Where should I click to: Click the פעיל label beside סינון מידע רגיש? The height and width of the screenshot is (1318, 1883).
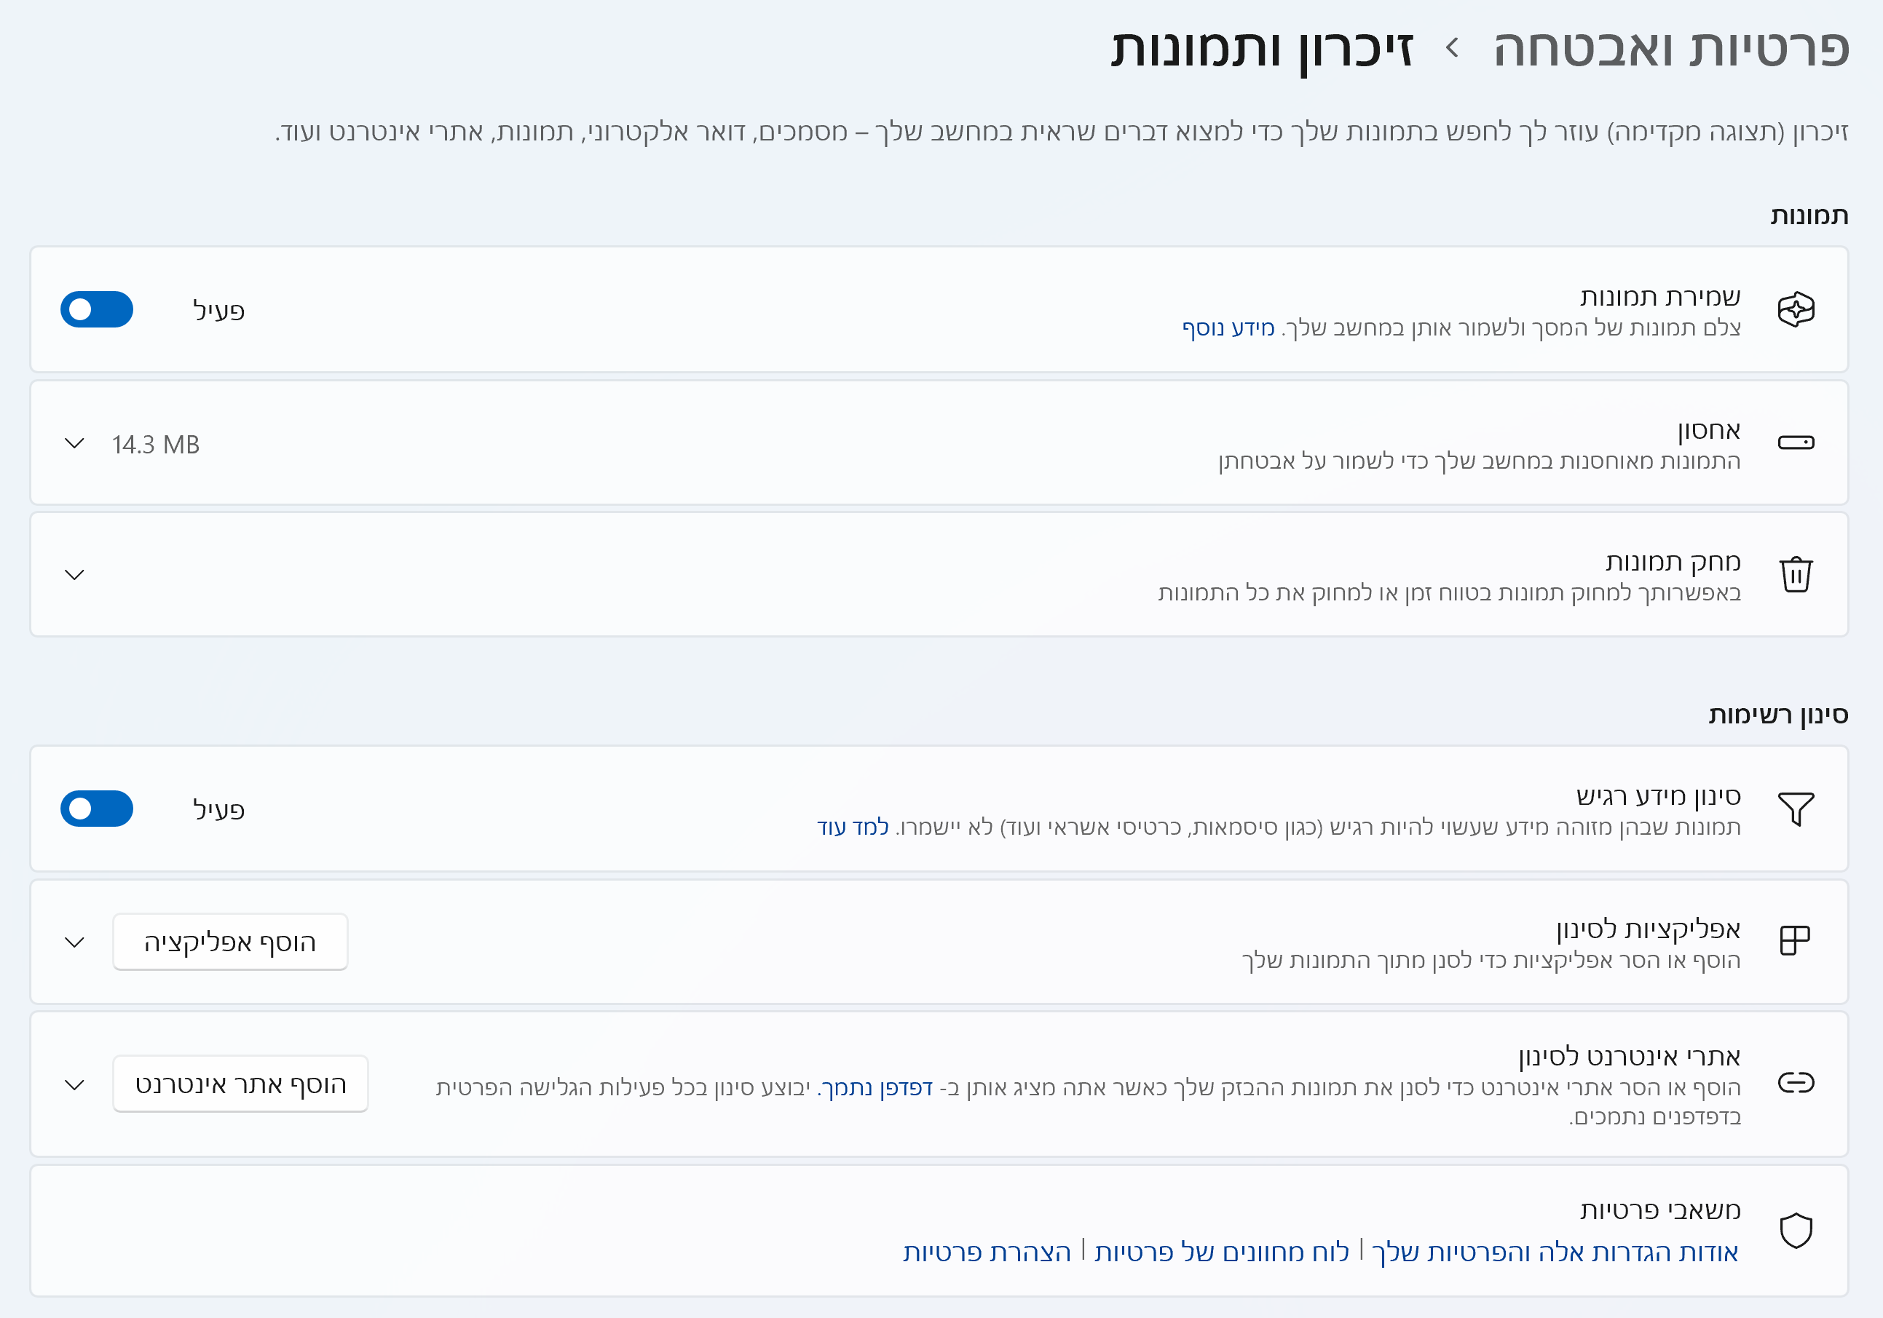point(218,810)
